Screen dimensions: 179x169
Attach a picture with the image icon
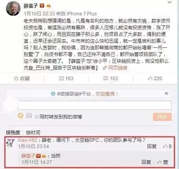29,116
